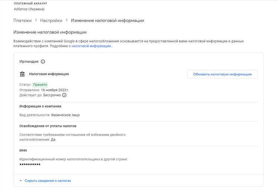
Task: Click the collapse arrow before Скрыть сведения
Action: (x=20, y=180)
